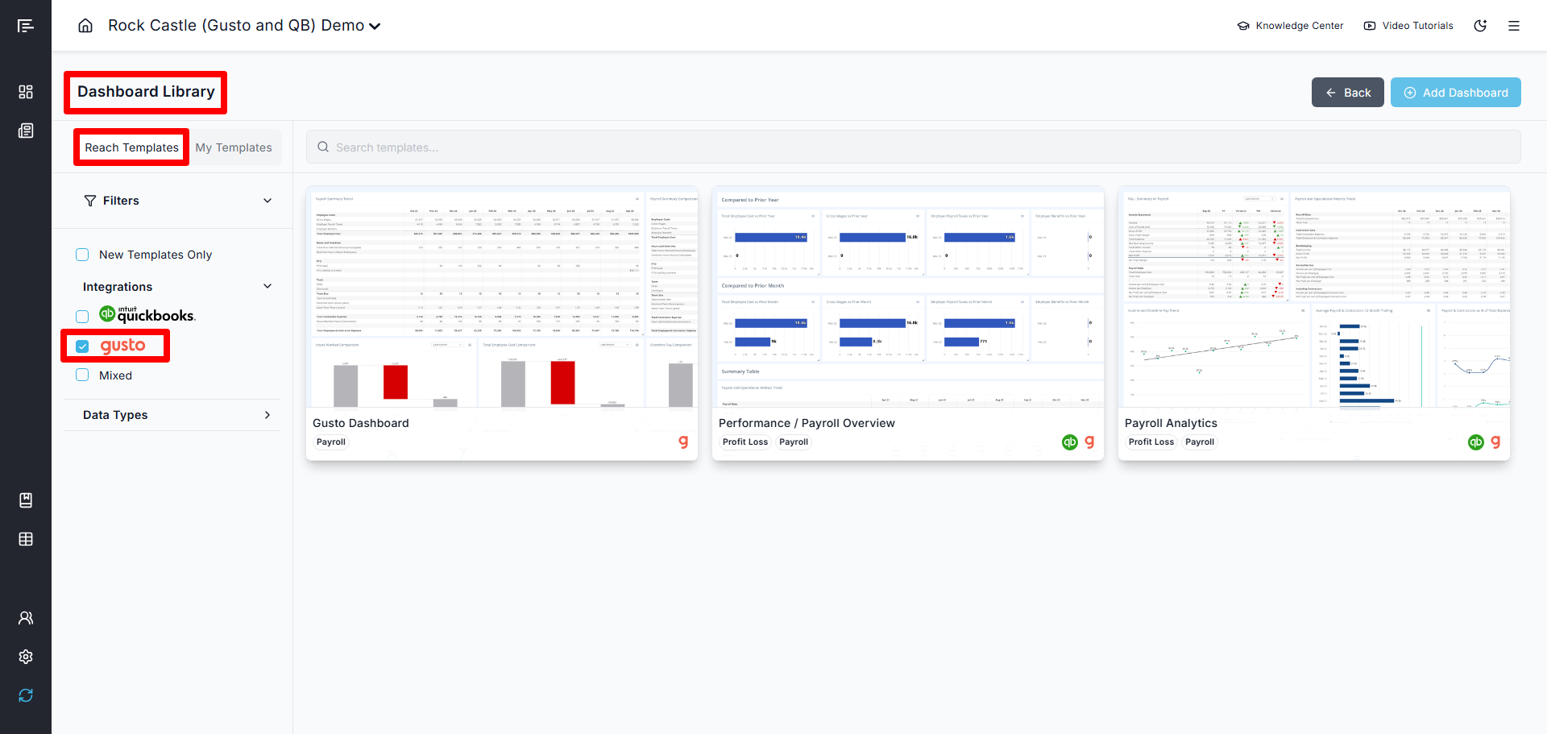Image resolution: width=1547 pixels, height=734 pixels.
Task: Open the table icon in sidebar
Action: 26,539
